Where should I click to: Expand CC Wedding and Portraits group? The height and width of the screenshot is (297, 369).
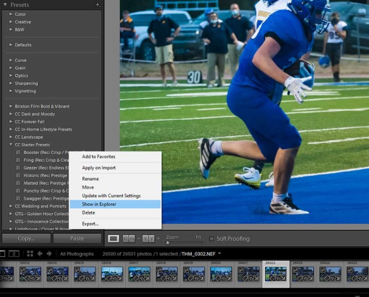[x=11, y=206]
